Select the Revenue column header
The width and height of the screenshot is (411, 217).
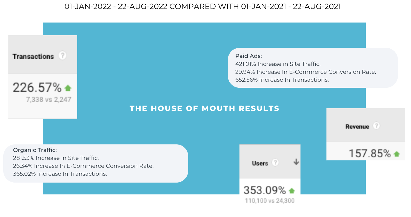tap(357, 127)
